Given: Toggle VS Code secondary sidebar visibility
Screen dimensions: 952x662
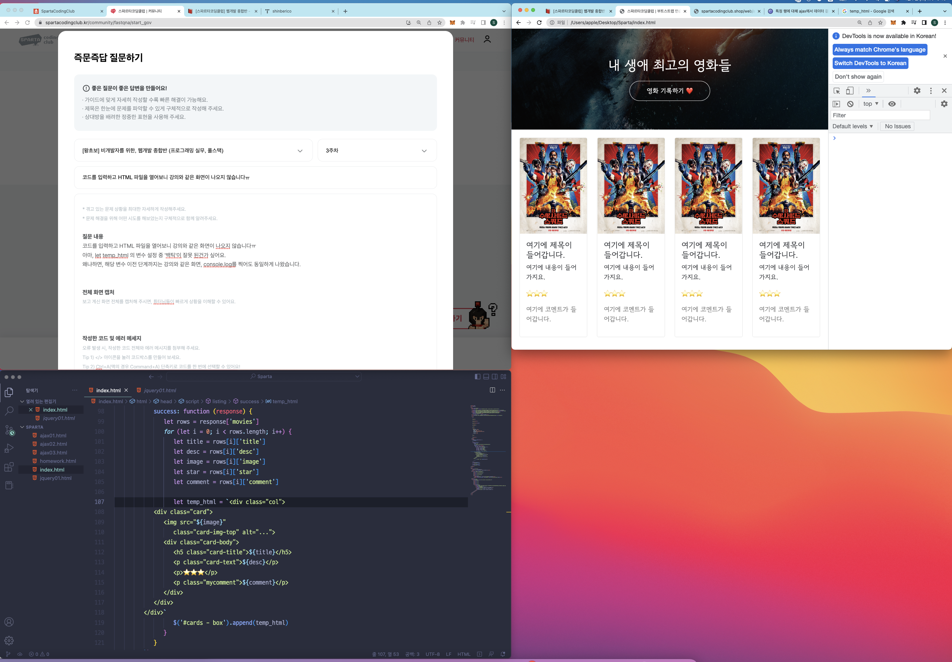Looking at the screenshot, I should [495, 376].
